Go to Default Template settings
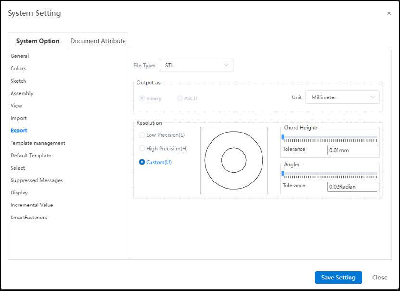Screen dimensions: 400x291 tap(31, 155)
